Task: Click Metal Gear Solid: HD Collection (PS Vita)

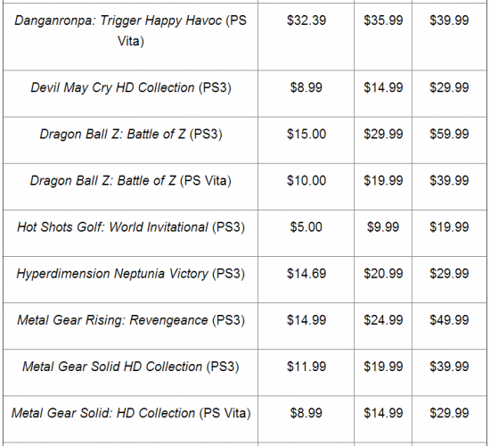Action: (131, 413)
